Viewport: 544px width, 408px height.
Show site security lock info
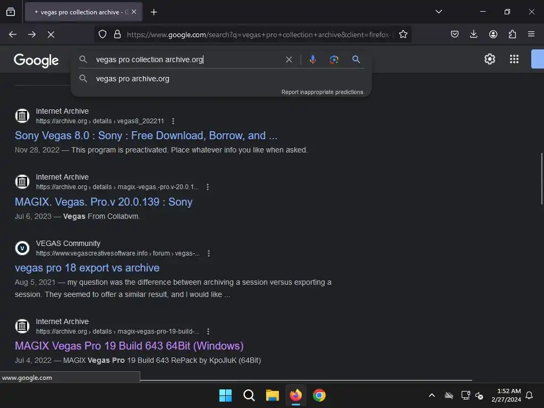click(x=117, y=35)
